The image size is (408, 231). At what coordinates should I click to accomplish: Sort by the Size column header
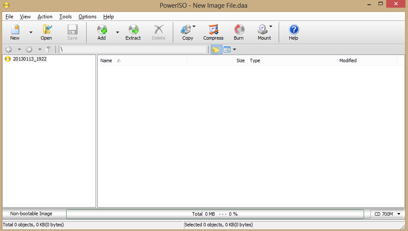[x=218, y=61]
